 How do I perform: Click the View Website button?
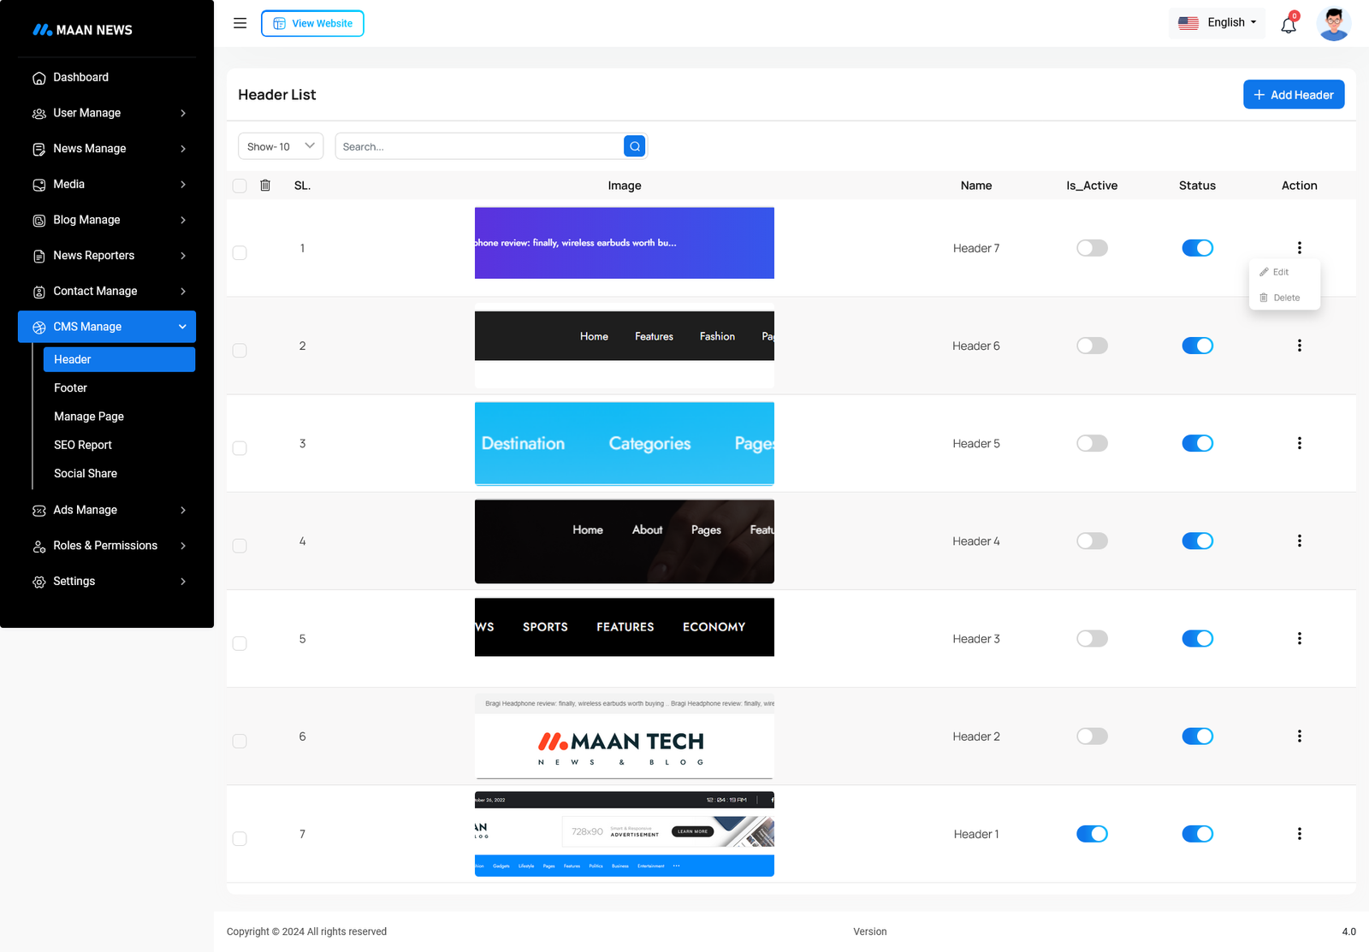tap(312, 23)
